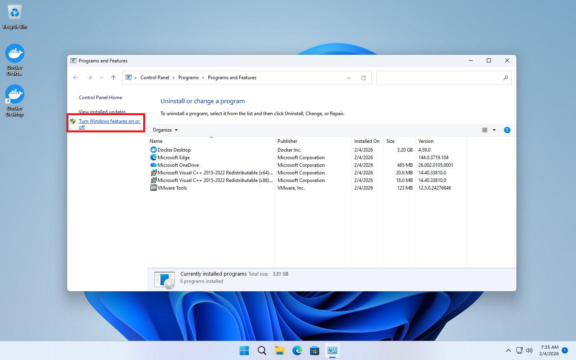
Task: Open recent locations dropdown chevron
Action: (102, 78)
